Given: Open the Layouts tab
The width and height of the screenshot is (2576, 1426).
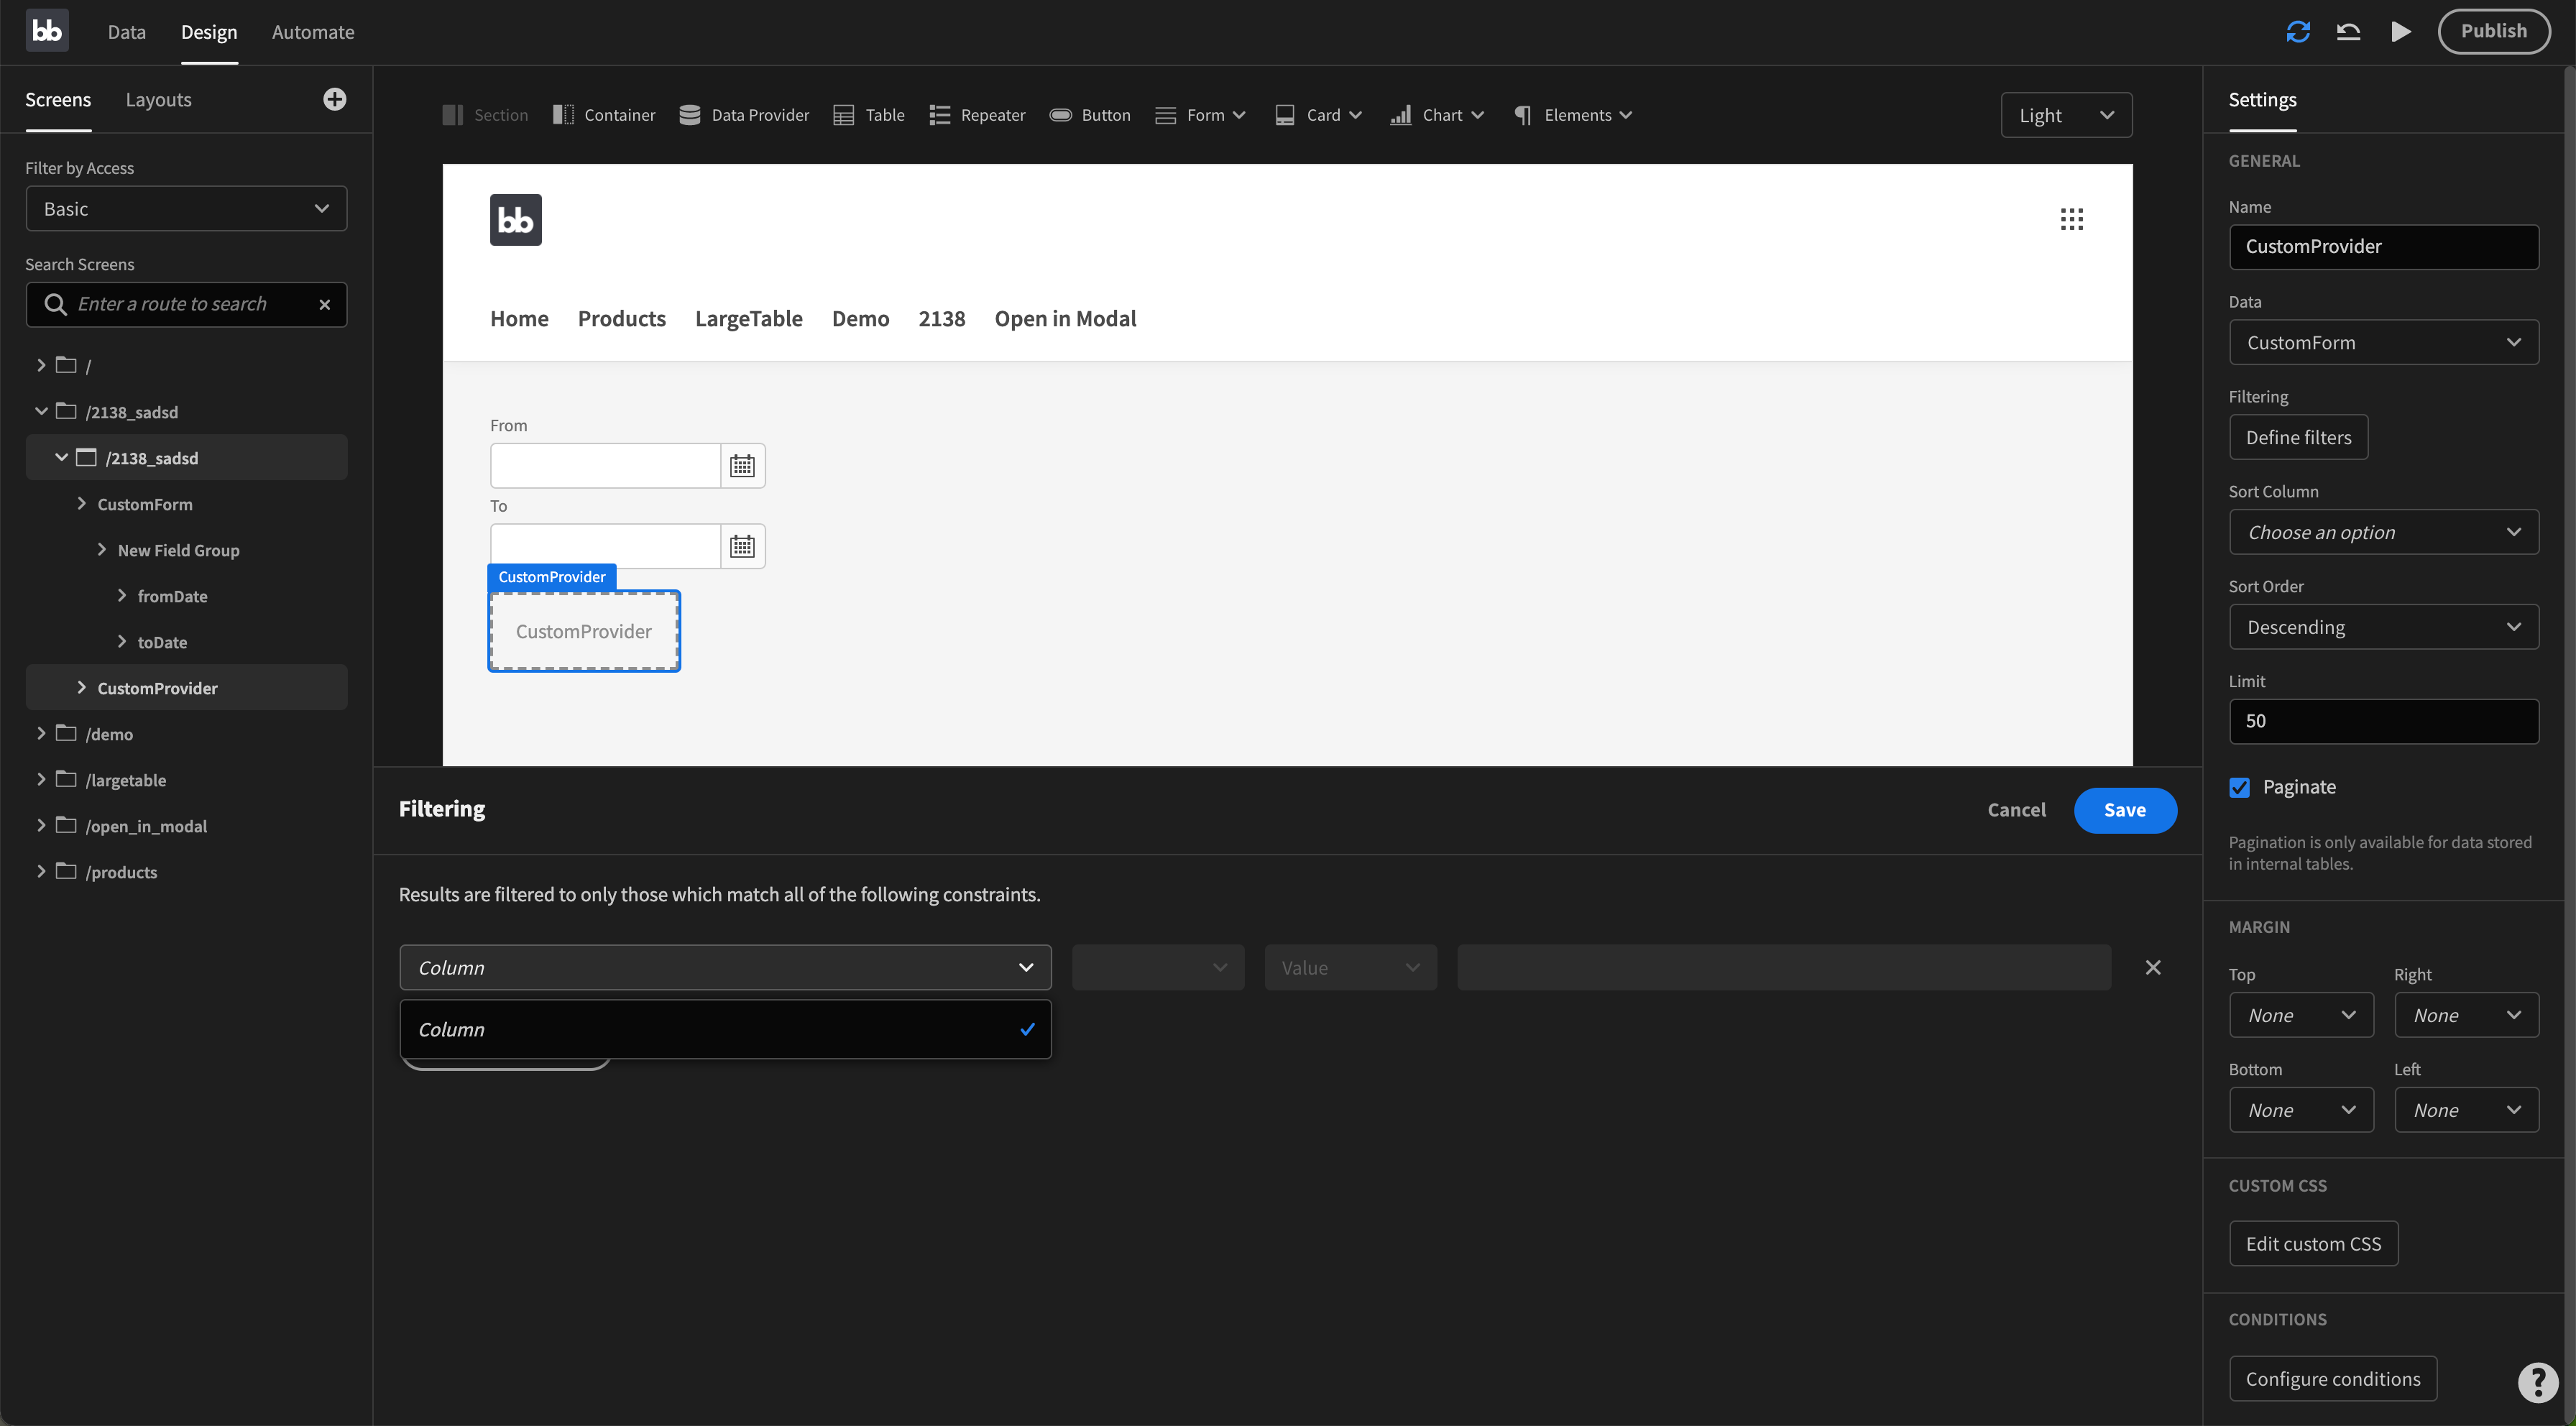Looking at the screenshot, I should point(158,99).
